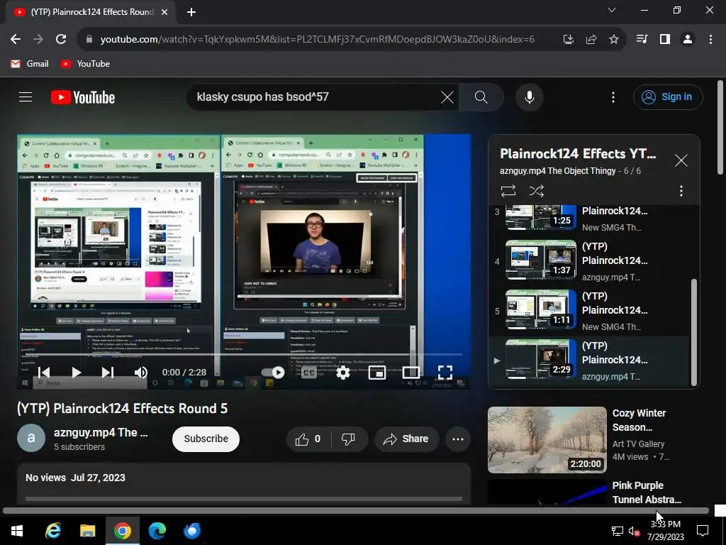Open File Explorer from taskbar
This screenshot has height=545, width=726.
(x=87, y=531)
